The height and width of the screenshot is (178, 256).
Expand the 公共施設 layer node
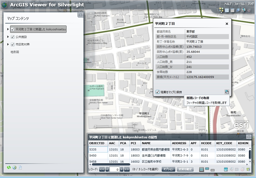coord(8,37)
